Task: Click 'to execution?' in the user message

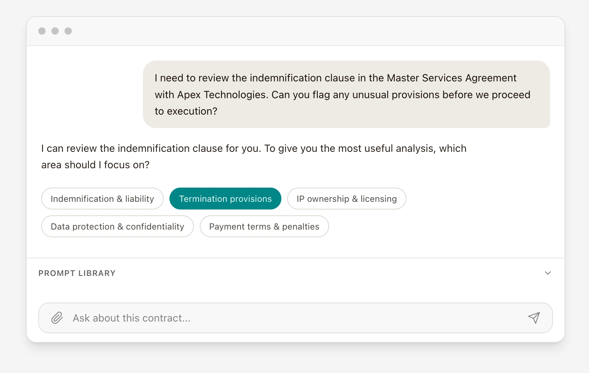Action: coord(186,111)
